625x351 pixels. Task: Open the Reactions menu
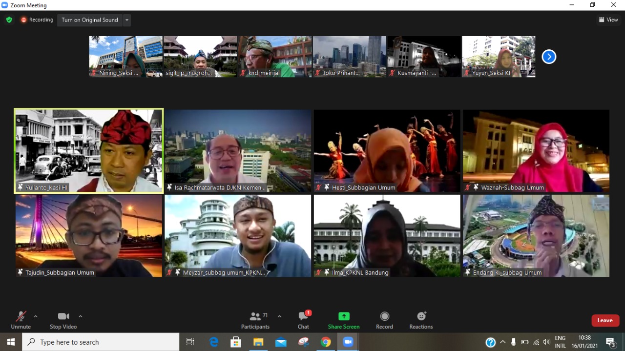coord(421,320)
